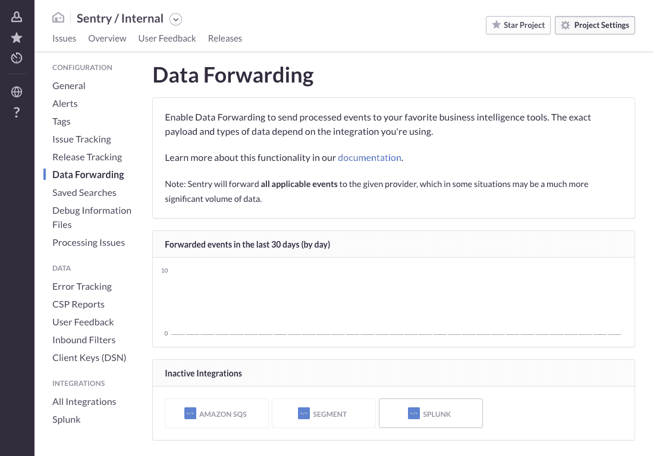The width and height of the screenshot is (653, 456).
Task: Select Alerts in the configuration menu
Action: point(65,103)
